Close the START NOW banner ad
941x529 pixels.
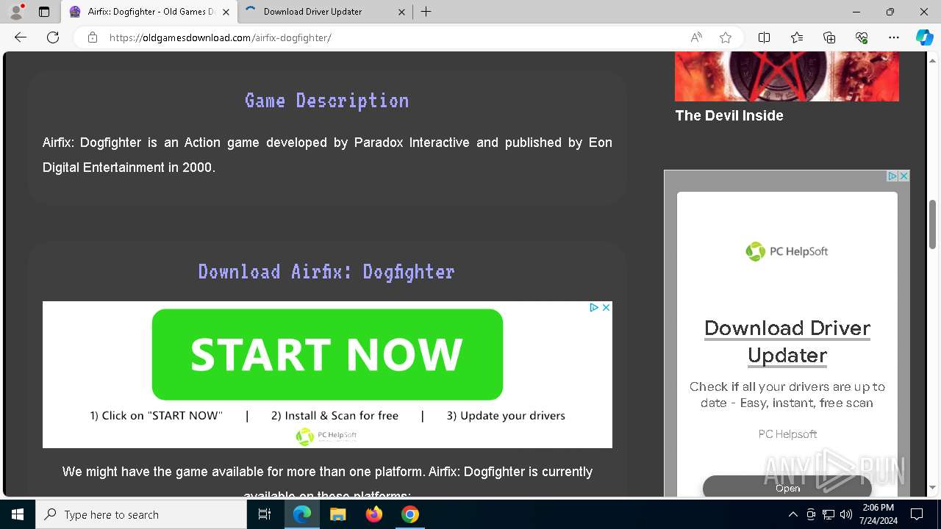[x=607, y=308]
